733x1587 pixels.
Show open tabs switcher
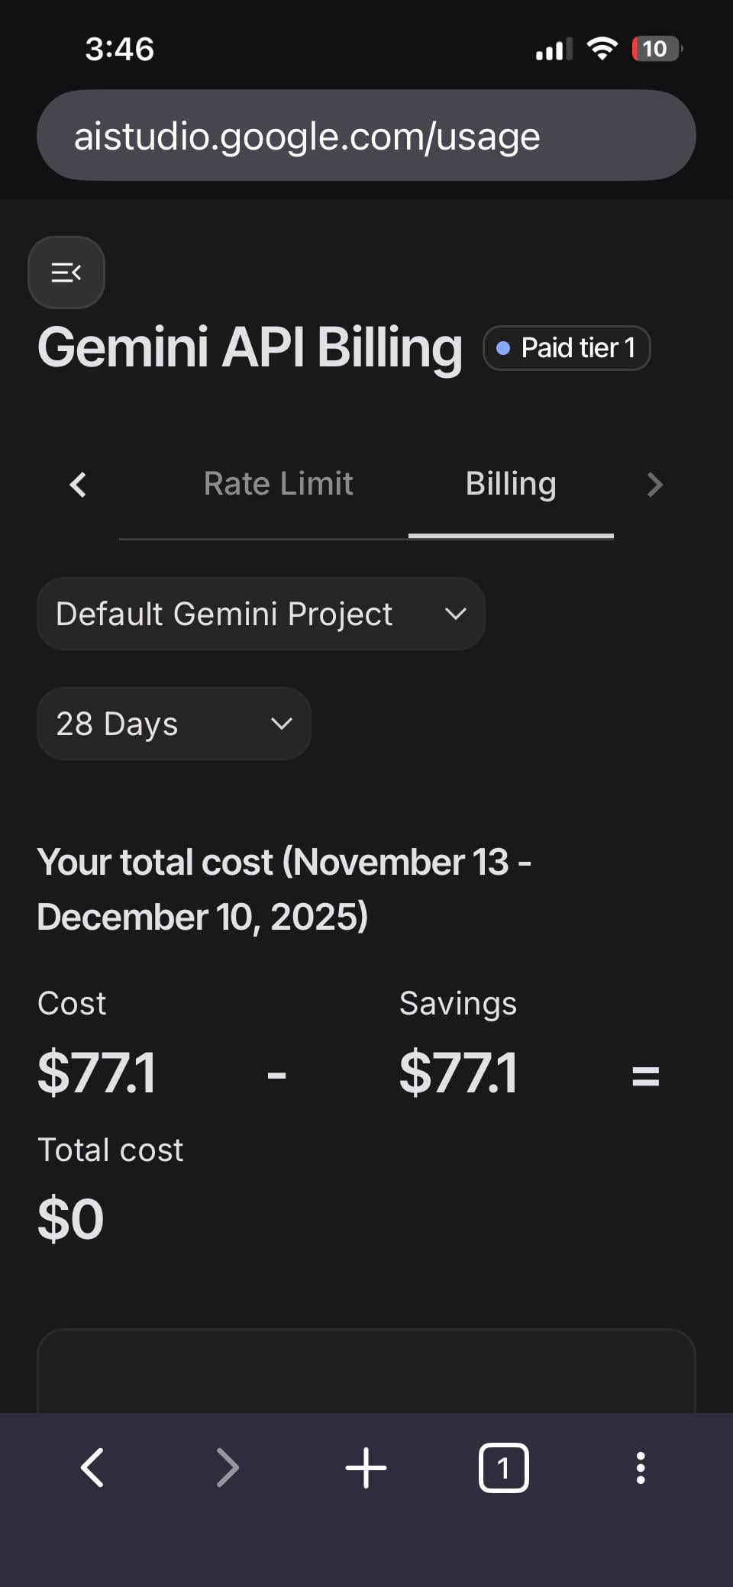(x=503, y=1467)
